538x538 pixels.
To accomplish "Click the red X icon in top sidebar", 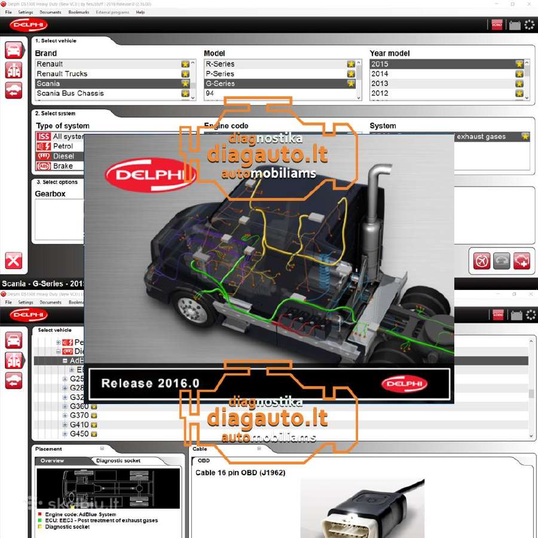I will [x=14, y=261].
